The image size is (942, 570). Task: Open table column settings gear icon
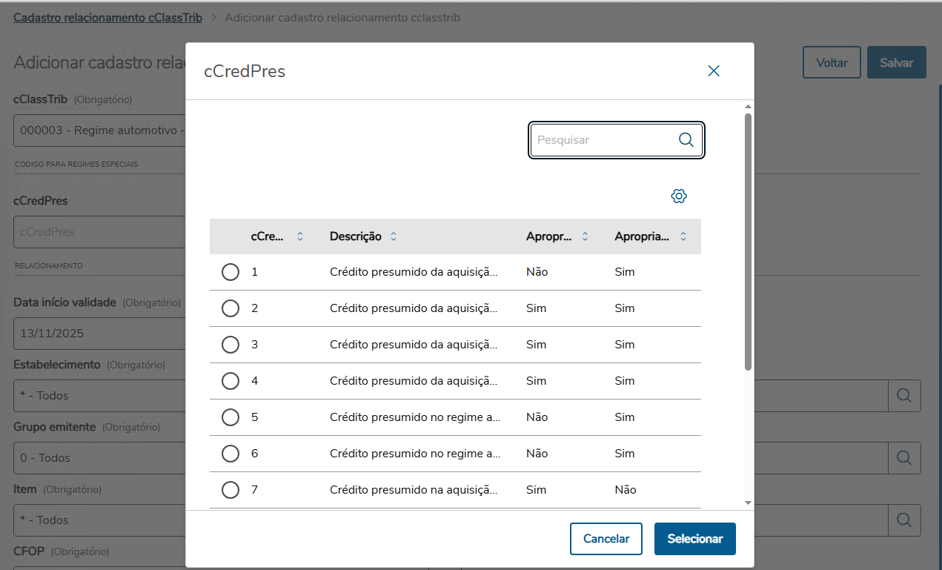click(x=679, y=196)
